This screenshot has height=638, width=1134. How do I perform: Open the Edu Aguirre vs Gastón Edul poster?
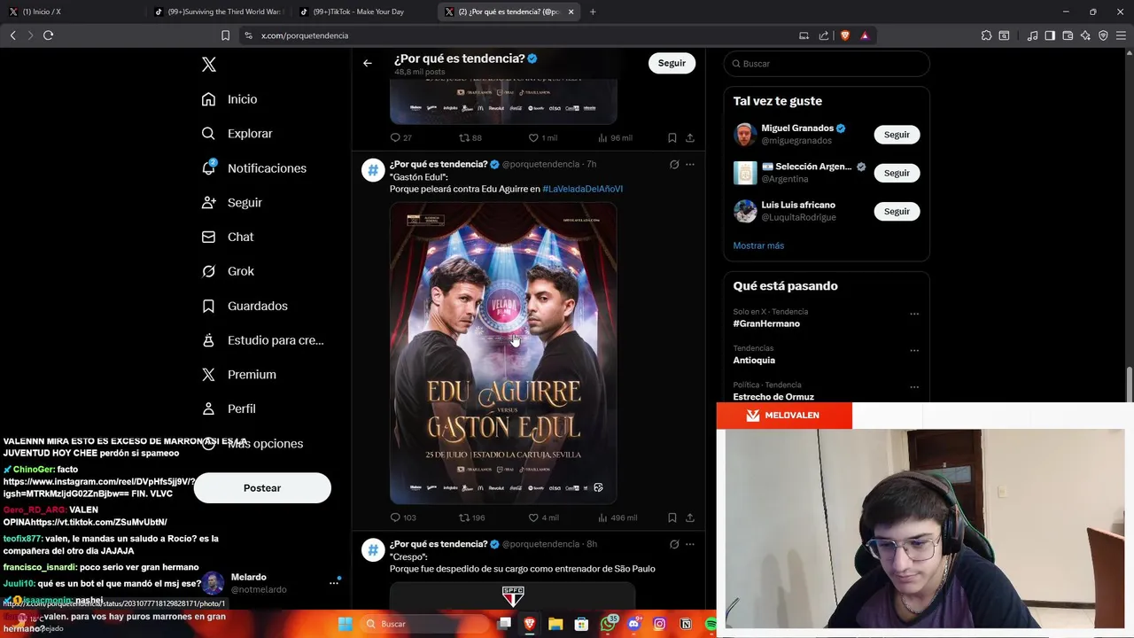[503, 353]
